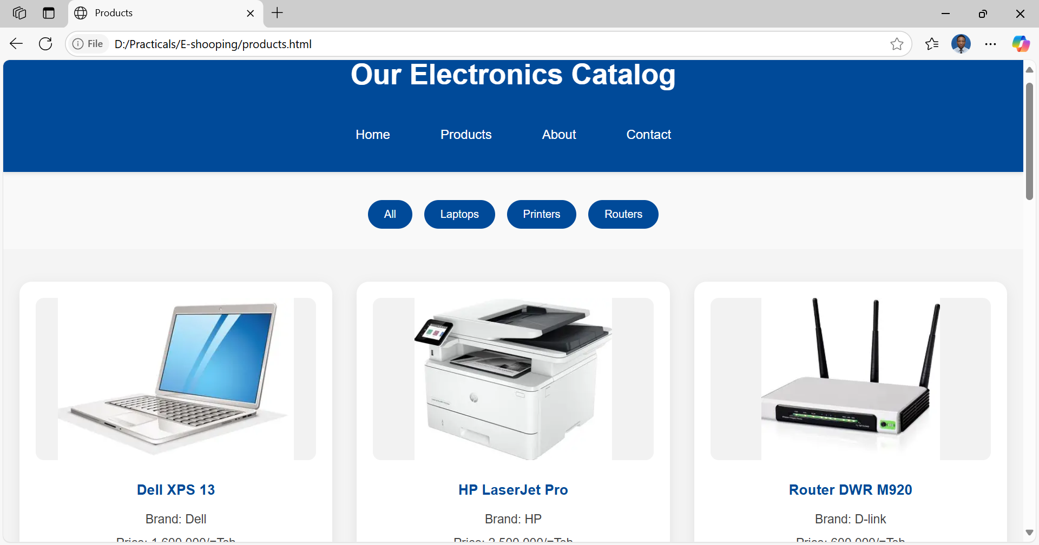This screenshot has width=1039, height=545.
Task: Open Settings and more ellipsis menu
Action: pyautogui.click(x=990, y=44)
